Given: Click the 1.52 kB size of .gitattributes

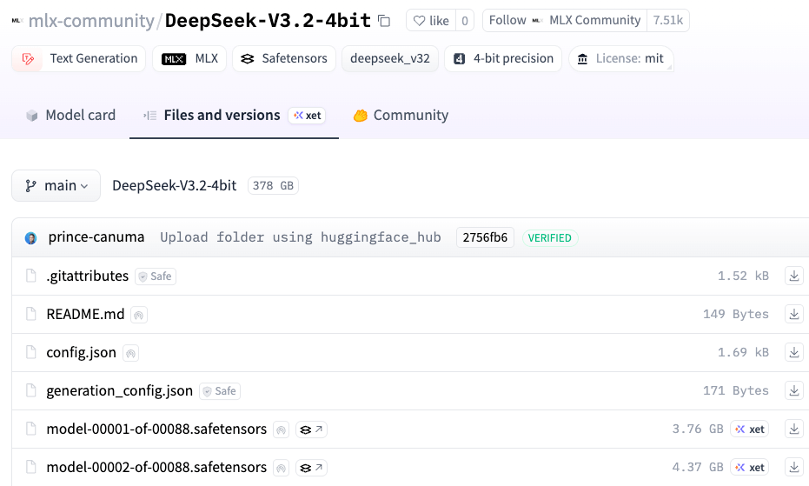Looking at the screenshot, I should tap(743, 276).
